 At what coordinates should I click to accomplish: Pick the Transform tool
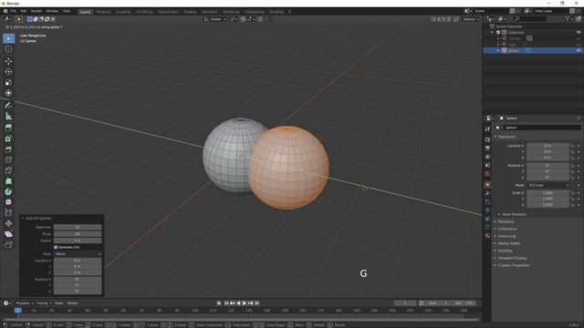pos(8,93)
